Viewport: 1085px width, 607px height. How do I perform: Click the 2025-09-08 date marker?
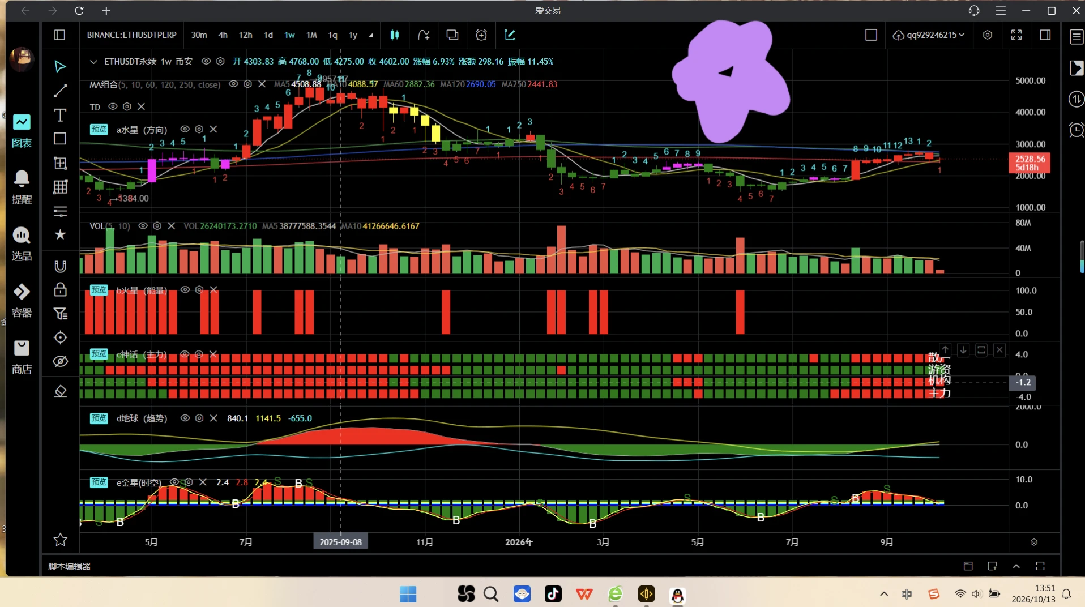(340, 542)
